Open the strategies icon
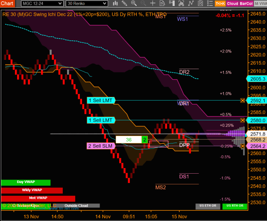Image resolution: width=267 pixels, height=221 pixels. [x=200, y=3]
